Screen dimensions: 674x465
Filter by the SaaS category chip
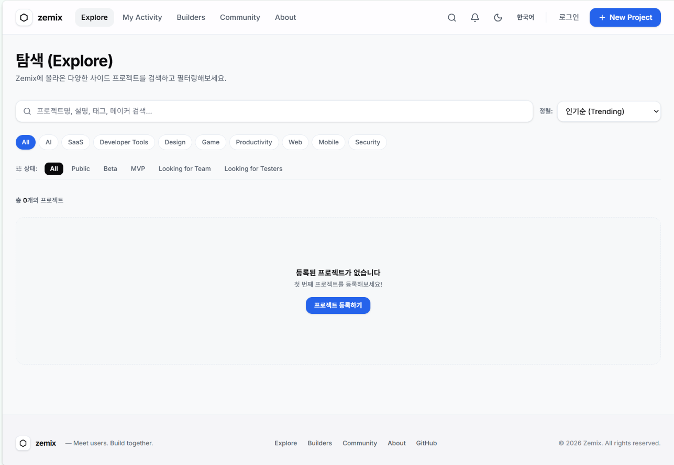(75, 142)
